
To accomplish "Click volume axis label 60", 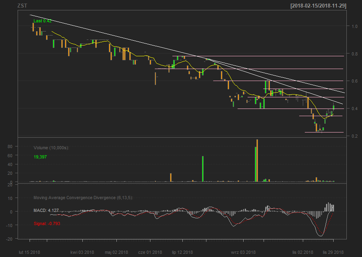I will (10, 156).
